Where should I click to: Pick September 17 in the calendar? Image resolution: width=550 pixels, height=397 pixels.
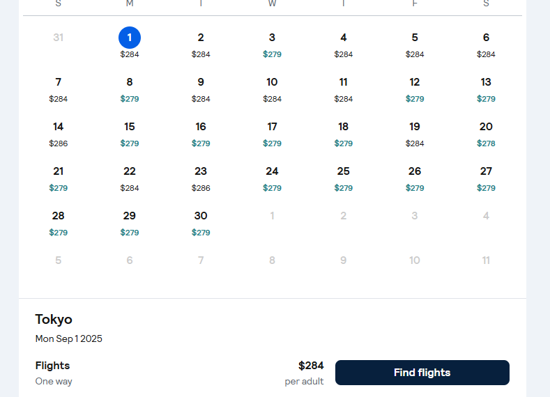(x=272, y=133)
